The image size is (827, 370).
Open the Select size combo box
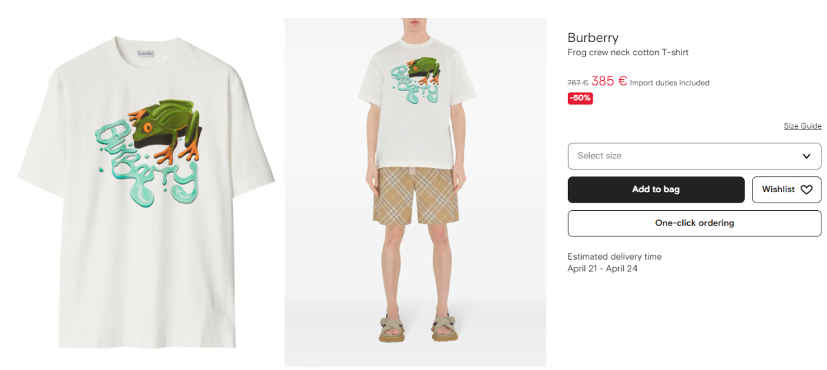(x=694, y=156)
